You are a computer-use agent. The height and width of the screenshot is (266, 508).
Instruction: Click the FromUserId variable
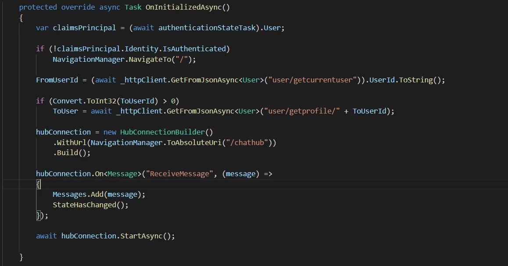pyautogui.click(x=57, y=80)
